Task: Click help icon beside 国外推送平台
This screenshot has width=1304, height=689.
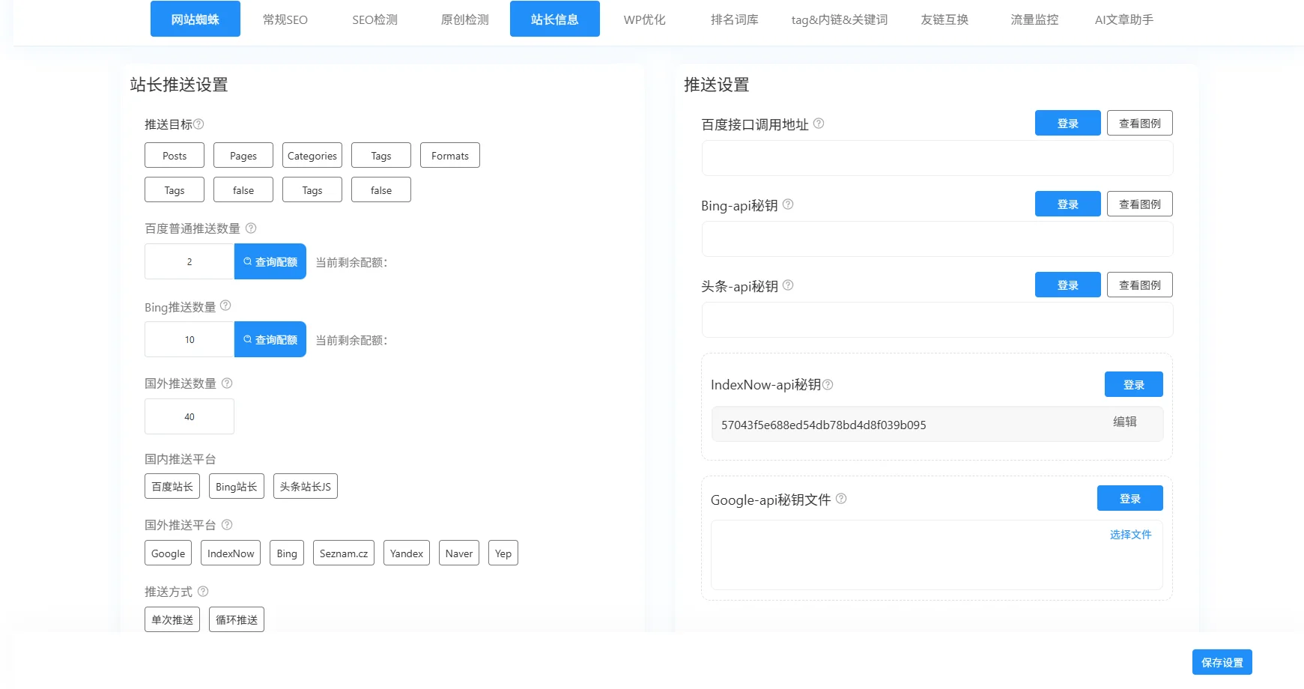Action: click(x=227, y=524)
